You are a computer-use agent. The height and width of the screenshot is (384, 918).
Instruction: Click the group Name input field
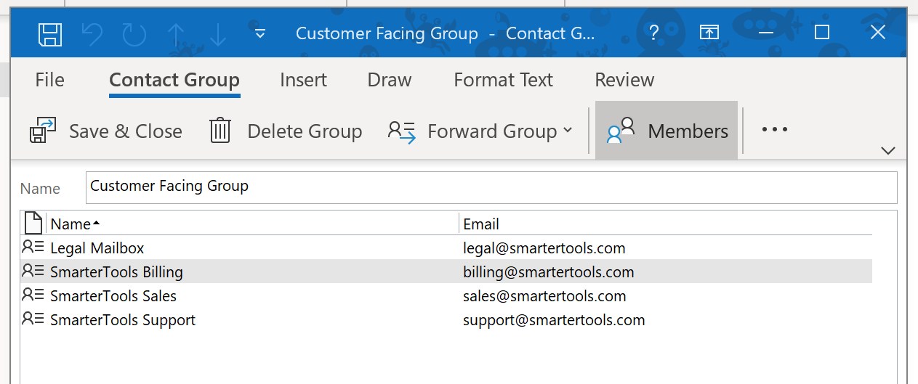(491, 187)
